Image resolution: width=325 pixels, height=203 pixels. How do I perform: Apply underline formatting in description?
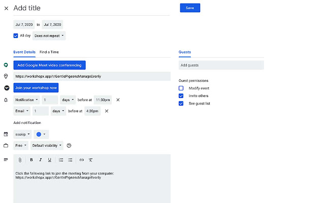[49, 160]
